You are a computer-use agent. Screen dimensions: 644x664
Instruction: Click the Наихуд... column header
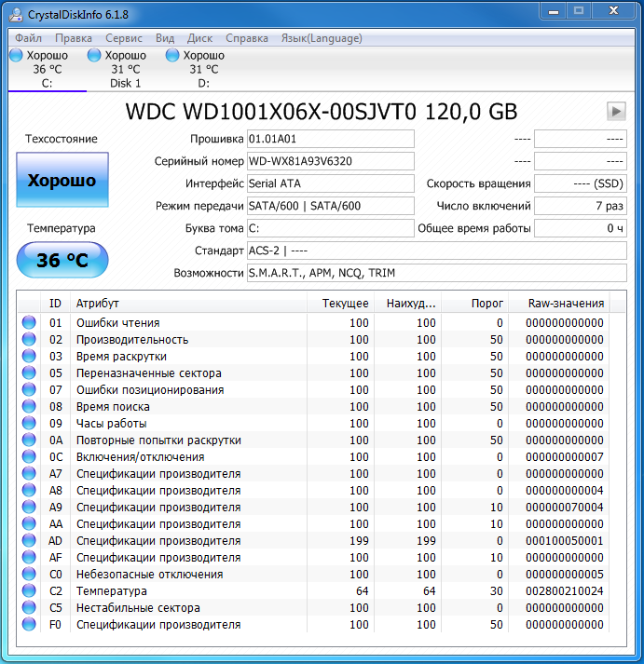(x=407, y=304)
